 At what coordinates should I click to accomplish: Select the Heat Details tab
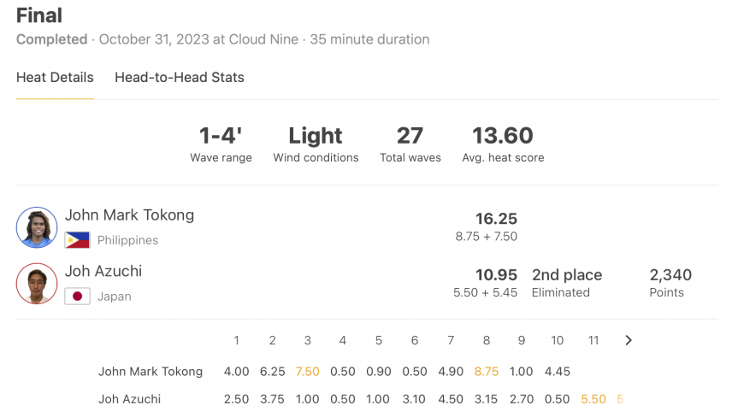55,78
